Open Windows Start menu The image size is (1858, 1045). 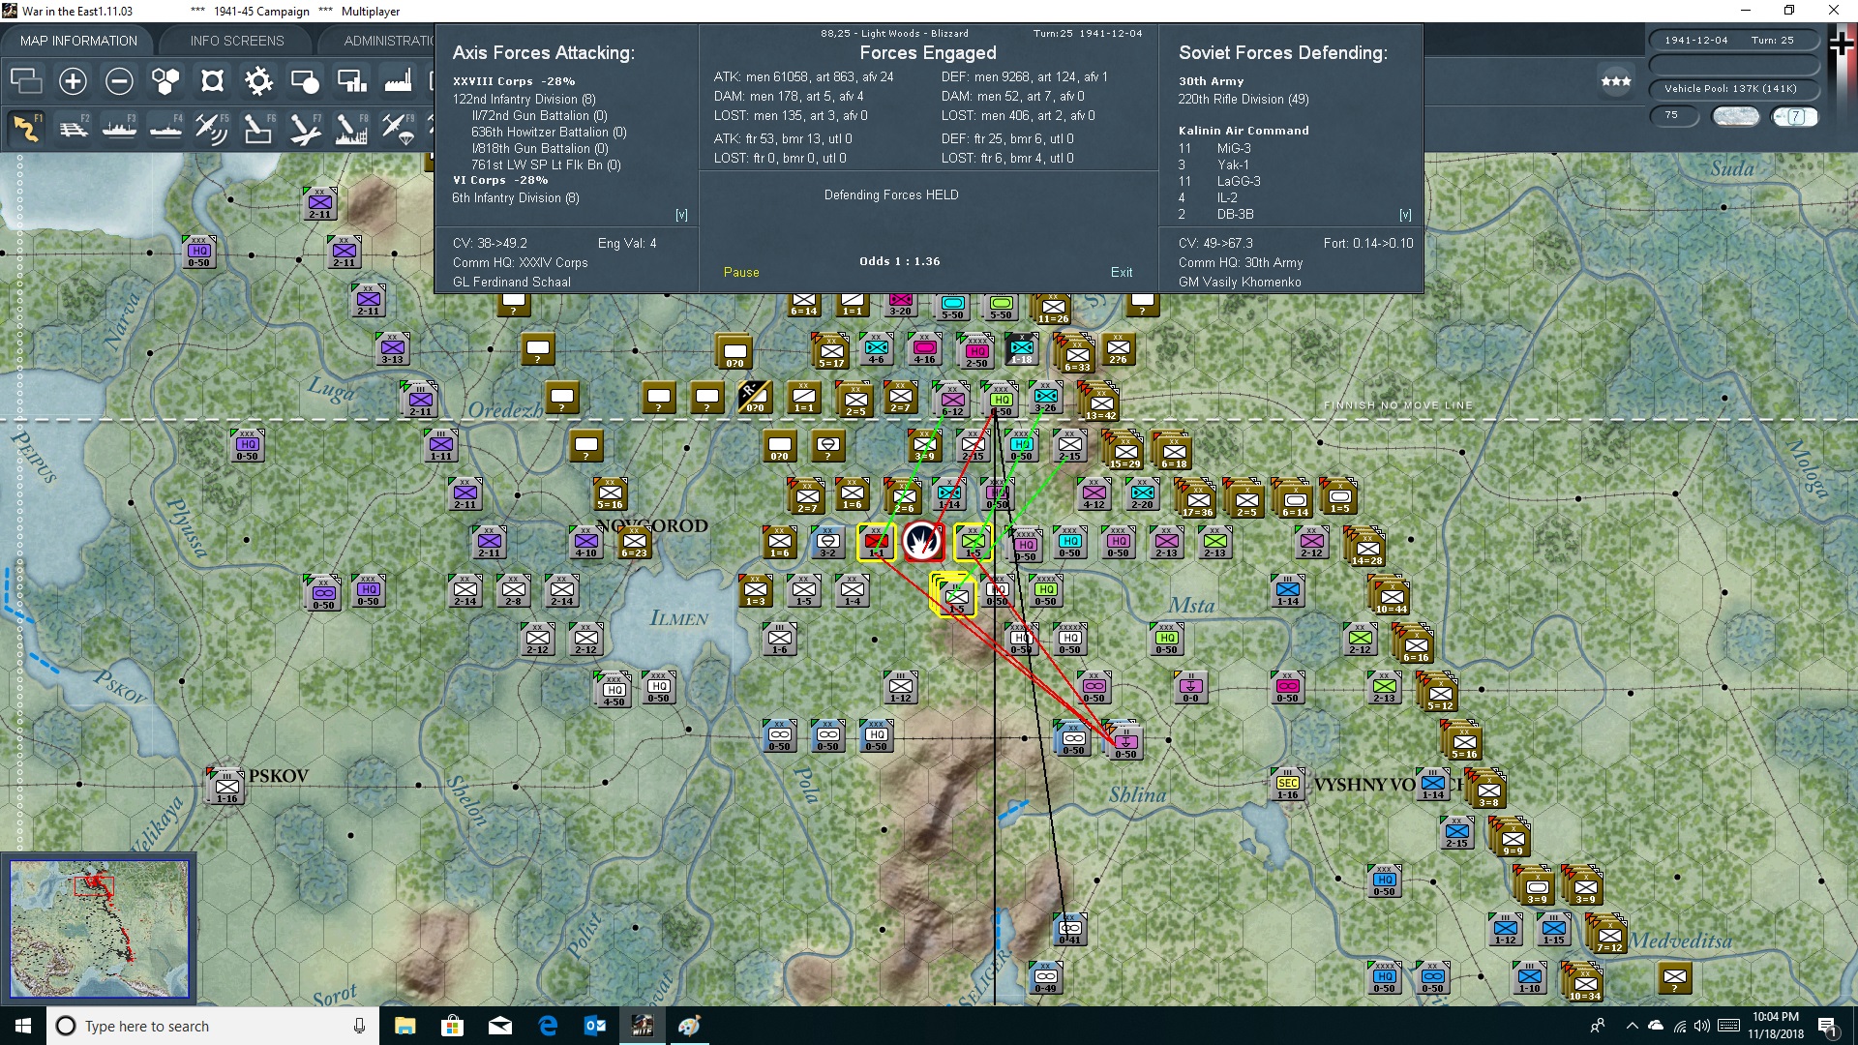pos(23,1026)
